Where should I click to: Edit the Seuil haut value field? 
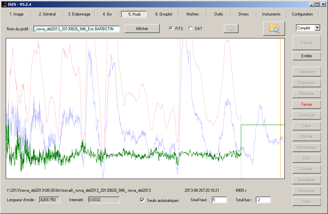pyautogui.click(x=219, y=200)
